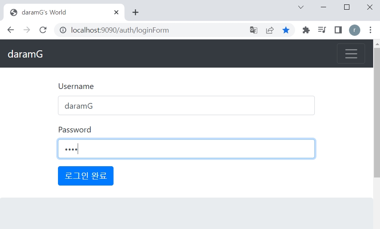380x229 pixels.
Task: Open the browser side panel
Action: click(338, 30)
